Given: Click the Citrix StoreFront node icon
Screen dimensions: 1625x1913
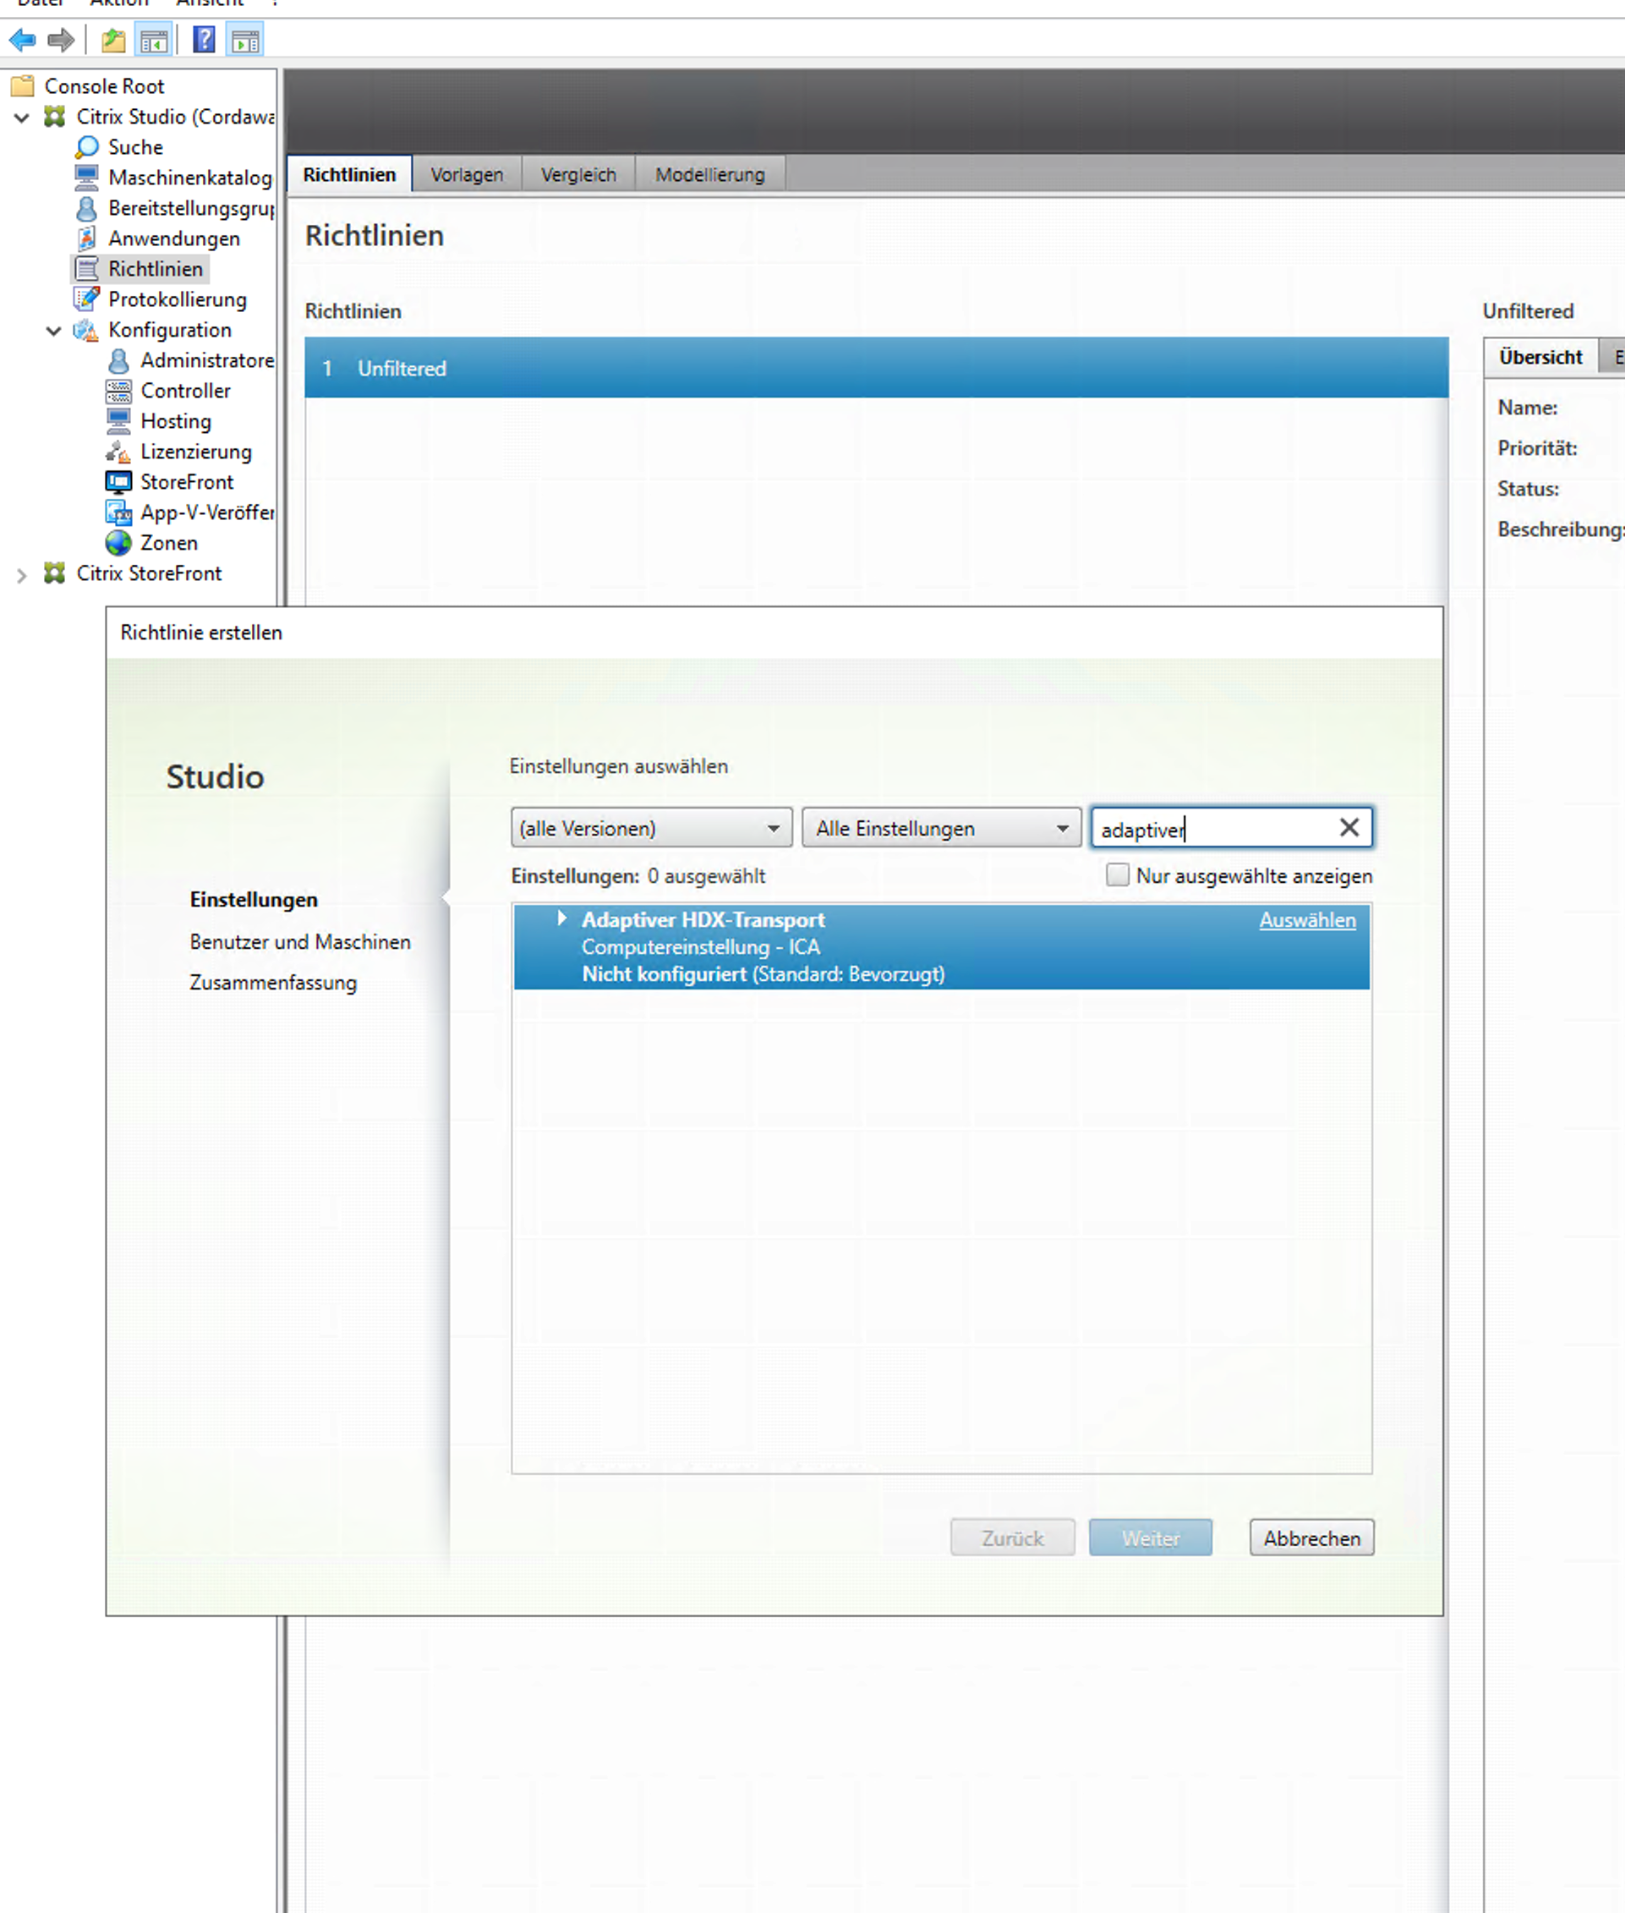Looking at the screenshot, I should [55, 573].
